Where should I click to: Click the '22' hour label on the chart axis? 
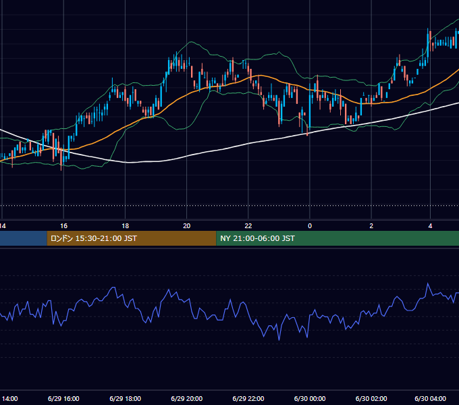pos(248,226)
